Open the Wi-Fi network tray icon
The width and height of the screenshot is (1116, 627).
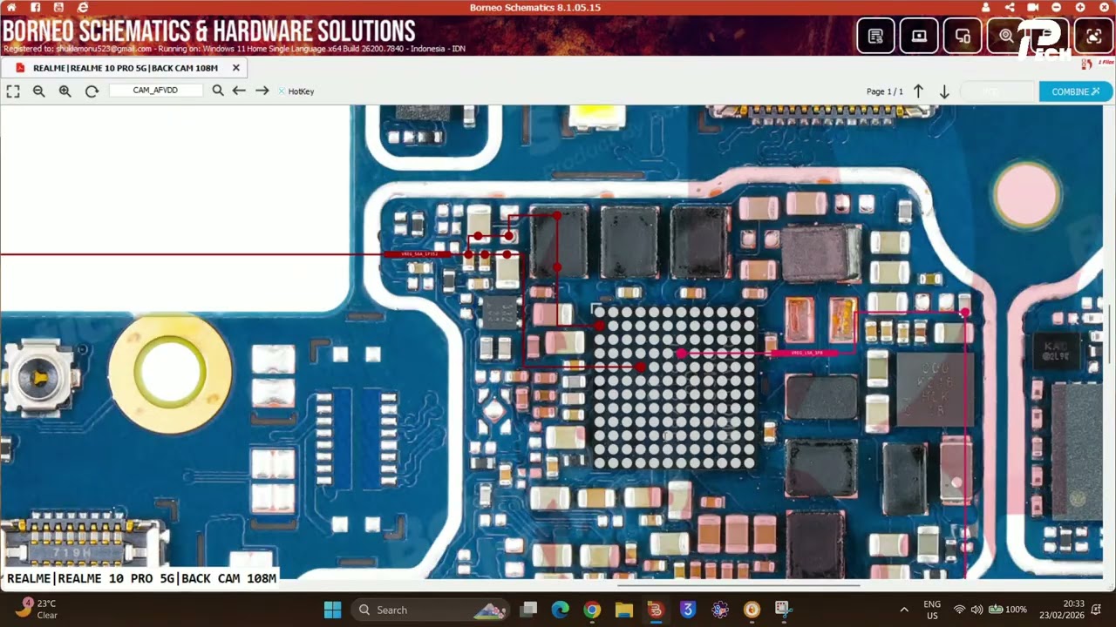click(960, 610)
